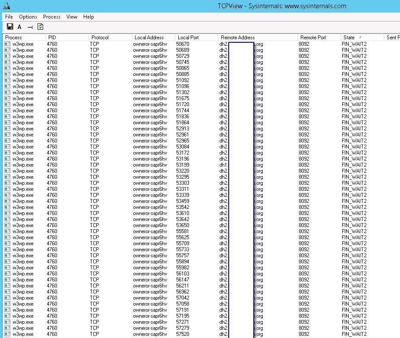Sort by the Protocol column header
Image resolution: width=400 pixels, height=338 pixels.
[x=110, y=38]
